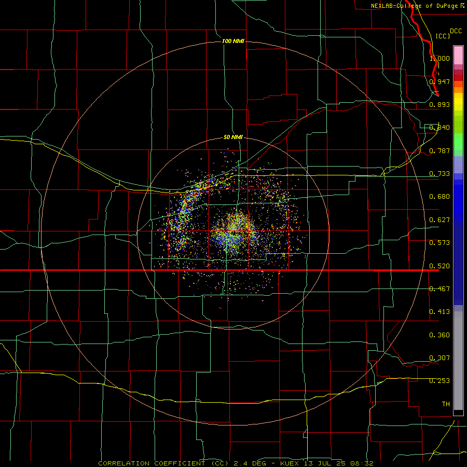The height and width of the screenshot is (467, 467).
Task: Click the 2.4 DEG elevation angle text
Action: click(x=250, y=463)
